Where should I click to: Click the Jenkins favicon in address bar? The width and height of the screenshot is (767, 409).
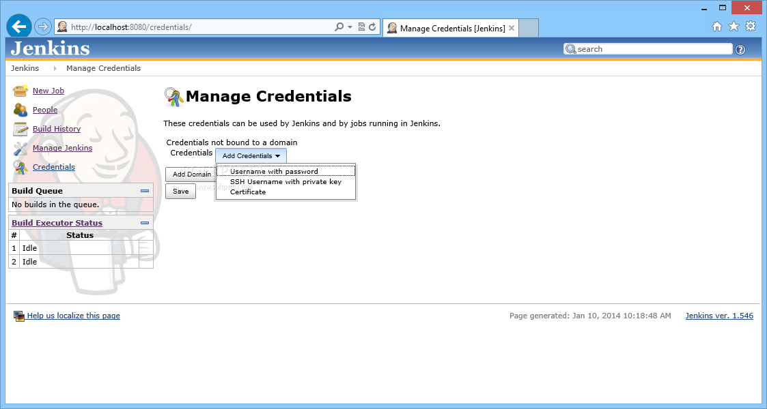[62, 27]
